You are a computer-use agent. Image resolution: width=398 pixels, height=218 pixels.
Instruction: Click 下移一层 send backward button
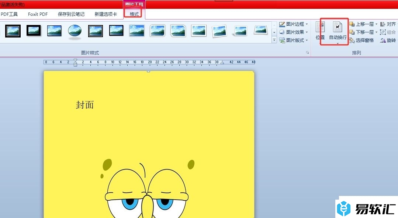pos(361,32)
